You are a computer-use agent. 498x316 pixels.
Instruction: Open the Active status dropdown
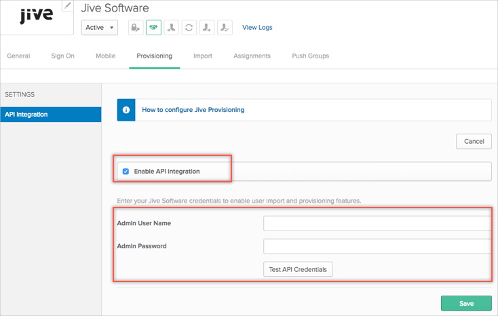coord(100,28)
